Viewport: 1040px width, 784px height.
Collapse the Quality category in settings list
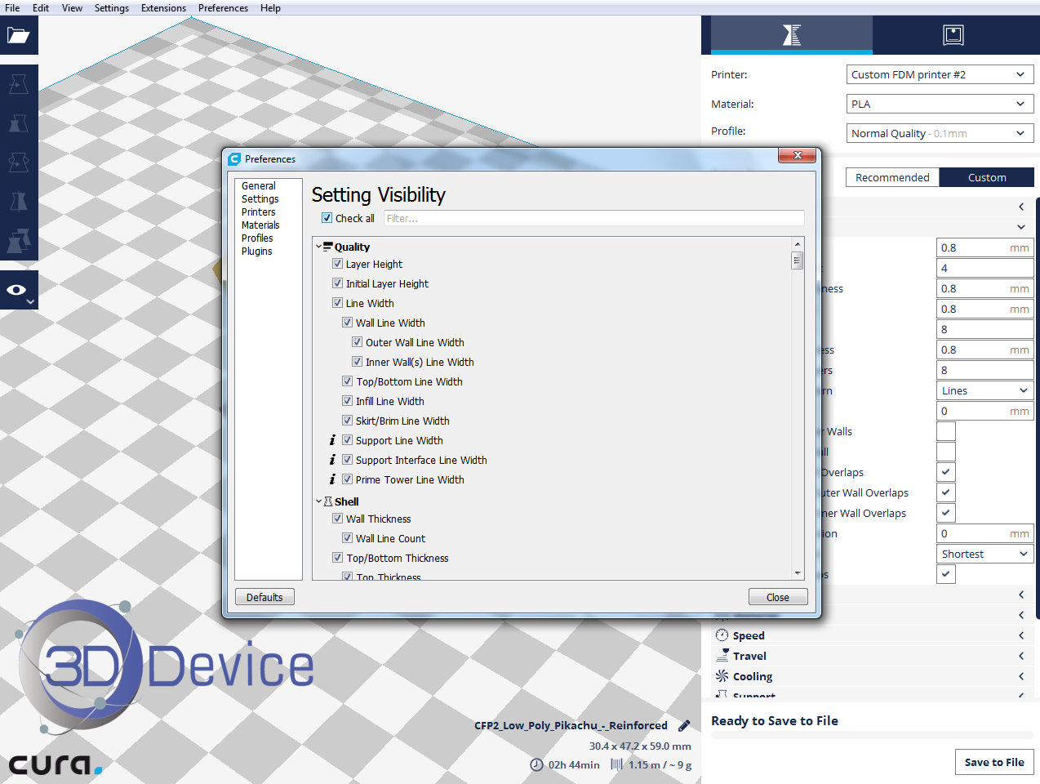pos(319,247)
